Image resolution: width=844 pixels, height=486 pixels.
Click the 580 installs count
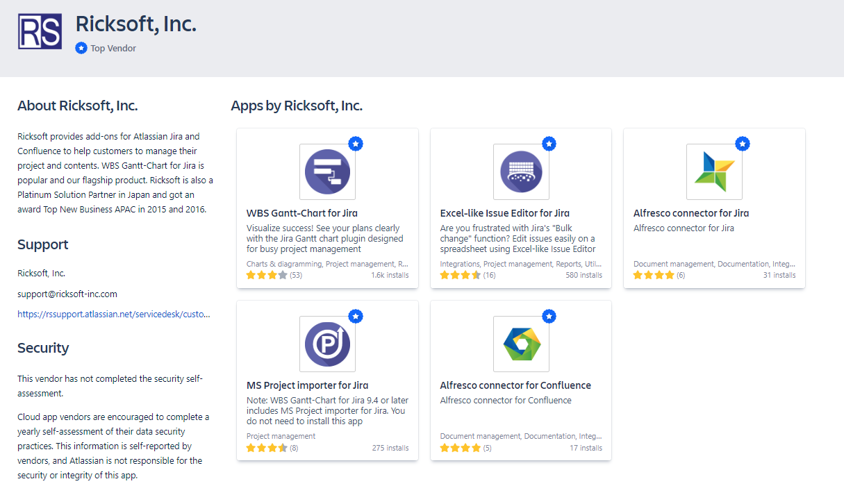(584, 275)
